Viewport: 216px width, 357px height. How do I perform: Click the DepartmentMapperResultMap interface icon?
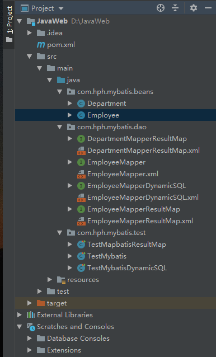pyautogui.click(x=81, y=139)
